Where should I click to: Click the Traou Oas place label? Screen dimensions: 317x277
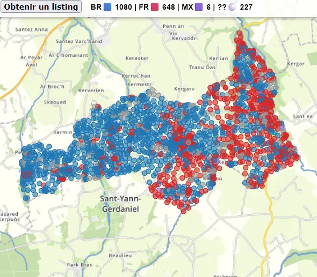(x=202, y=67)
